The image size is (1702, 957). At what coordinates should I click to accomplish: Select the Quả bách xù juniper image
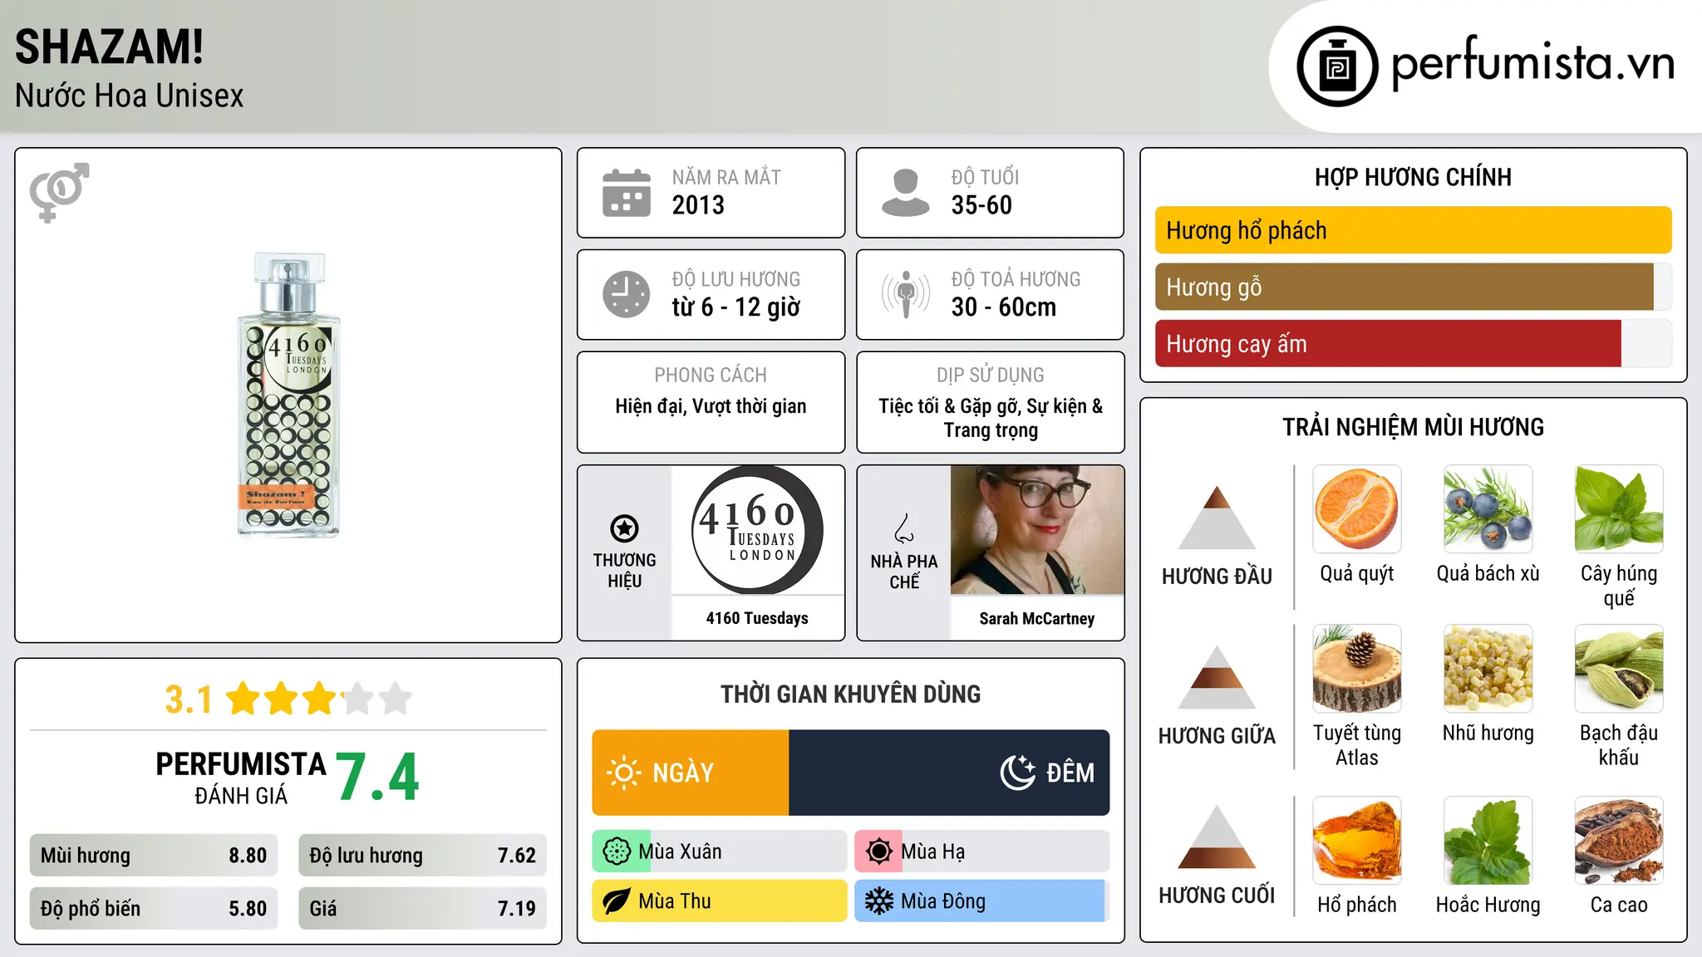(1488, 509)
